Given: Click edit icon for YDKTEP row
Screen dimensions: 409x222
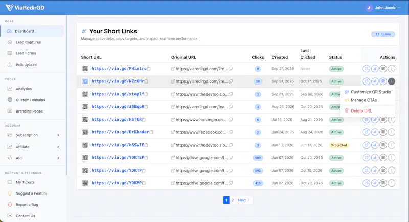Looking at the screenshot, I should pyautogui.click(x=366, y=158).
